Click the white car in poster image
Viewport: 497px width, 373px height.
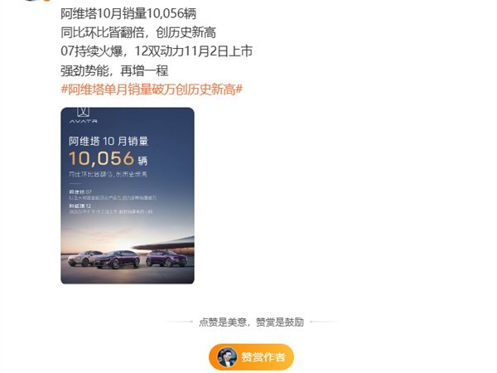[84, 258]
